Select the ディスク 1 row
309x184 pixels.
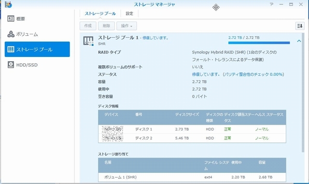(192, 129)
